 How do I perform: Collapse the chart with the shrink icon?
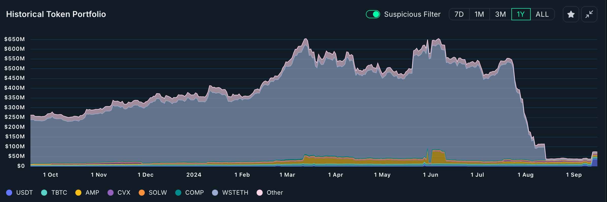589,14
